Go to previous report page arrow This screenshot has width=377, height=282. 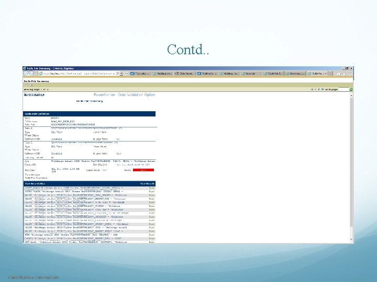[315, 89]
